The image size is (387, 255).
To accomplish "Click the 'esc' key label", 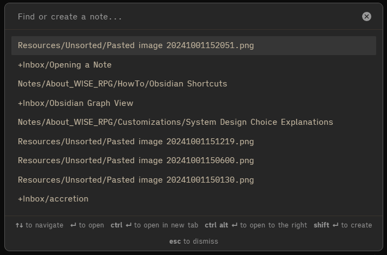I will click(x=175, y=241).
